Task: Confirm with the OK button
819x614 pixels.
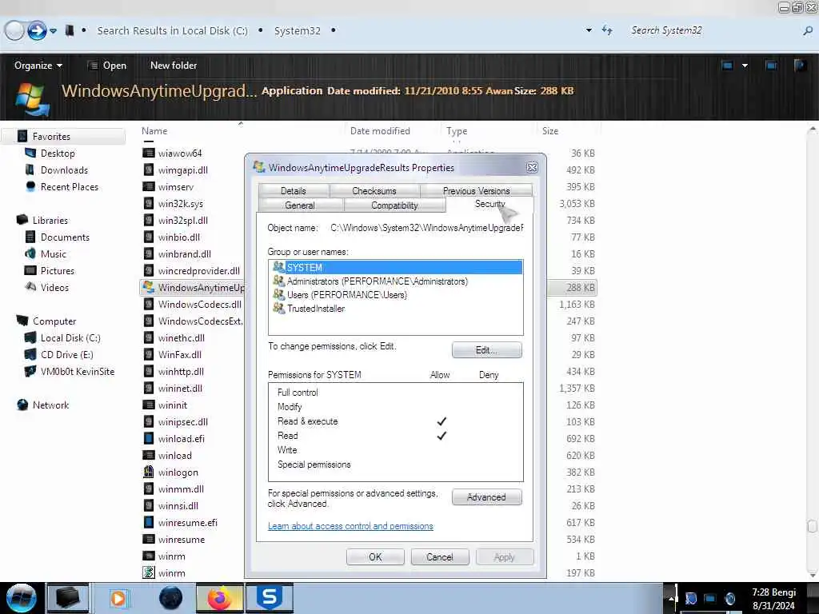Action: point(375,557)
